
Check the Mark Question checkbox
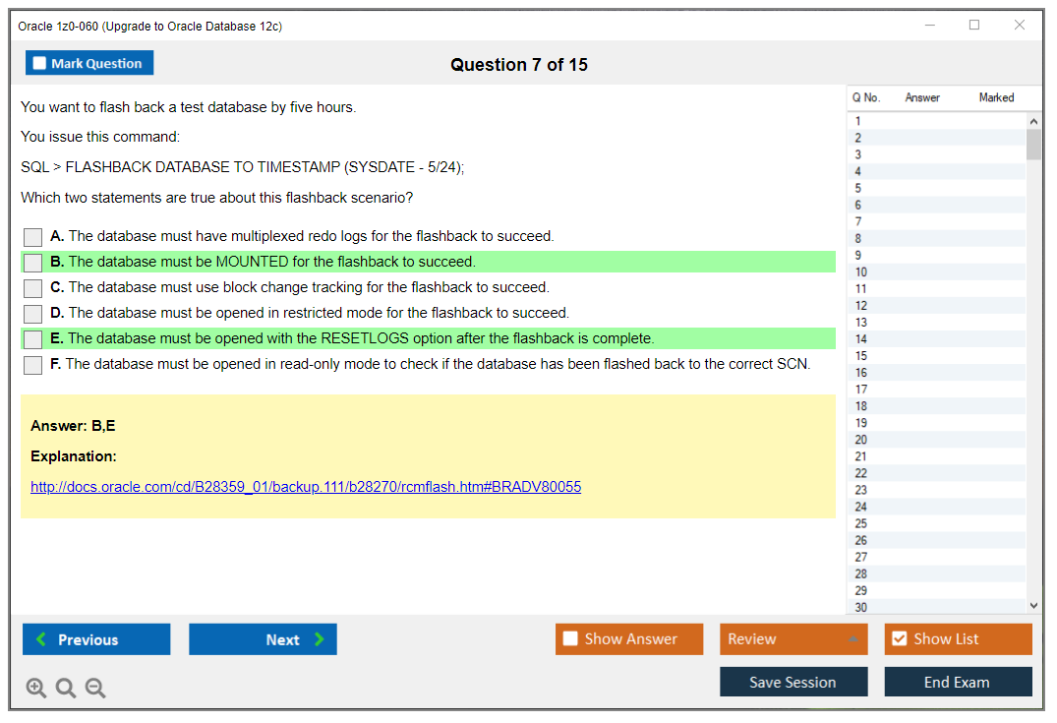pyautogui.click(x=39, y=62)
